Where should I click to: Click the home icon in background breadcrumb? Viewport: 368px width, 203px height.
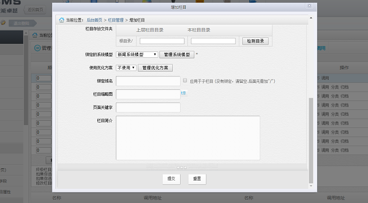point(35,35)
